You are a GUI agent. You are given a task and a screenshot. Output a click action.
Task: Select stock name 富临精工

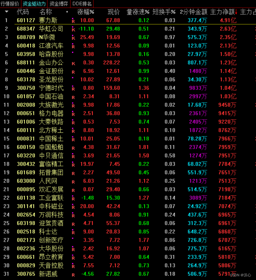(x=51, y=164)
